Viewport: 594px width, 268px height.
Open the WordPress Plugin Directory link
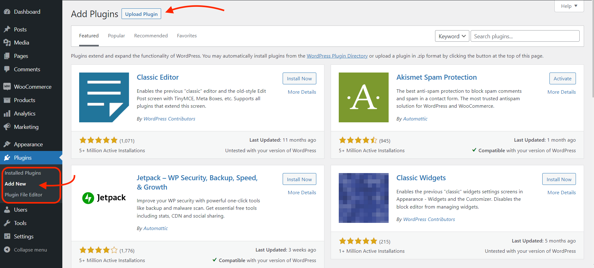(x=337, y=56)
